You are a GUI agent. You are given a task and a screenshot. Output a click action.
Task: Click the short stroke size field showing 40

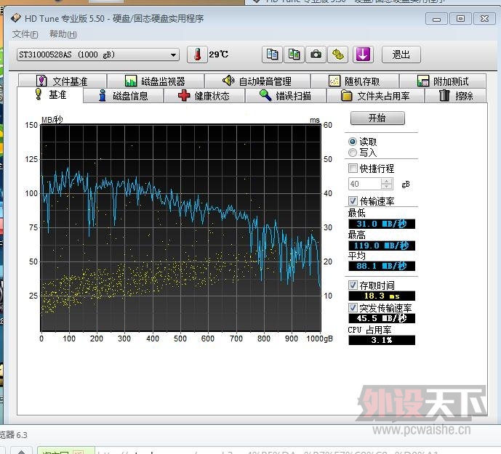point(365,184)
